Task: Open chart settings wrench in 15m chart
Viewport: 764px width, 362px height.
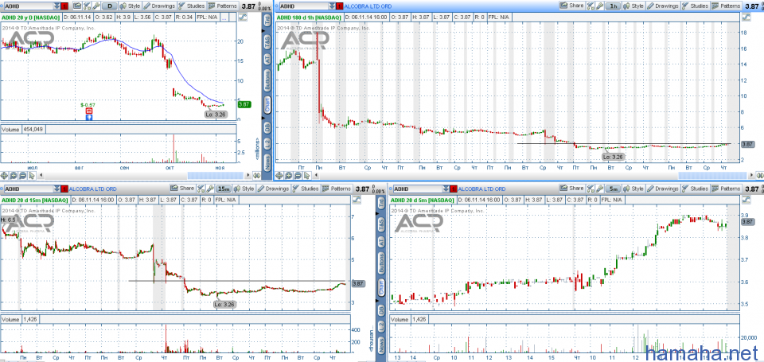Action: coord(210,188)
